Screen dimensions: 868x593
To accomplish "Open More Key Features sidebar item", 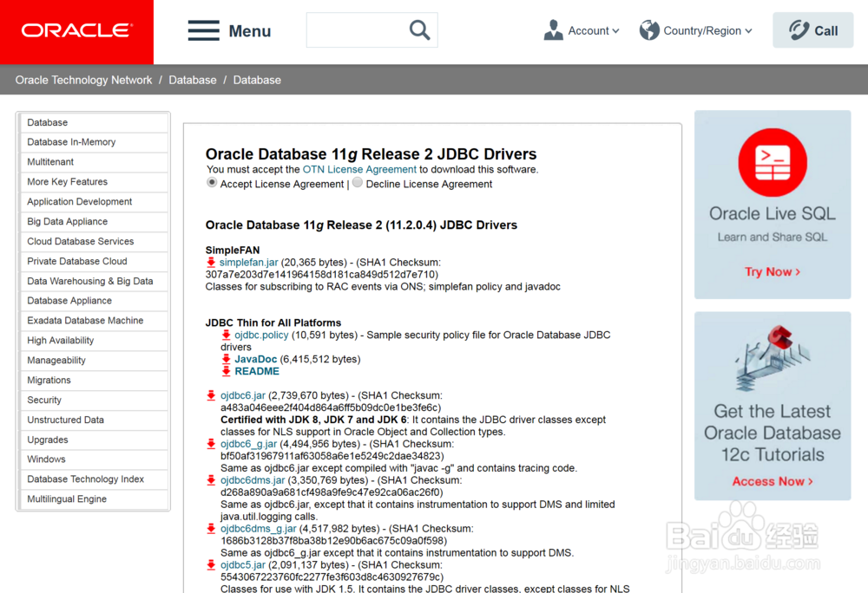I will tap(94, 182).
